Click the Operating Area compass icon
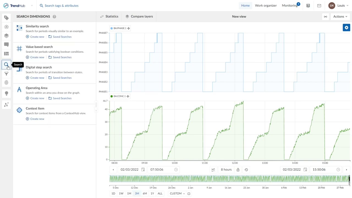352x198 pixels. pyautogui.click(x=19, y=89)
